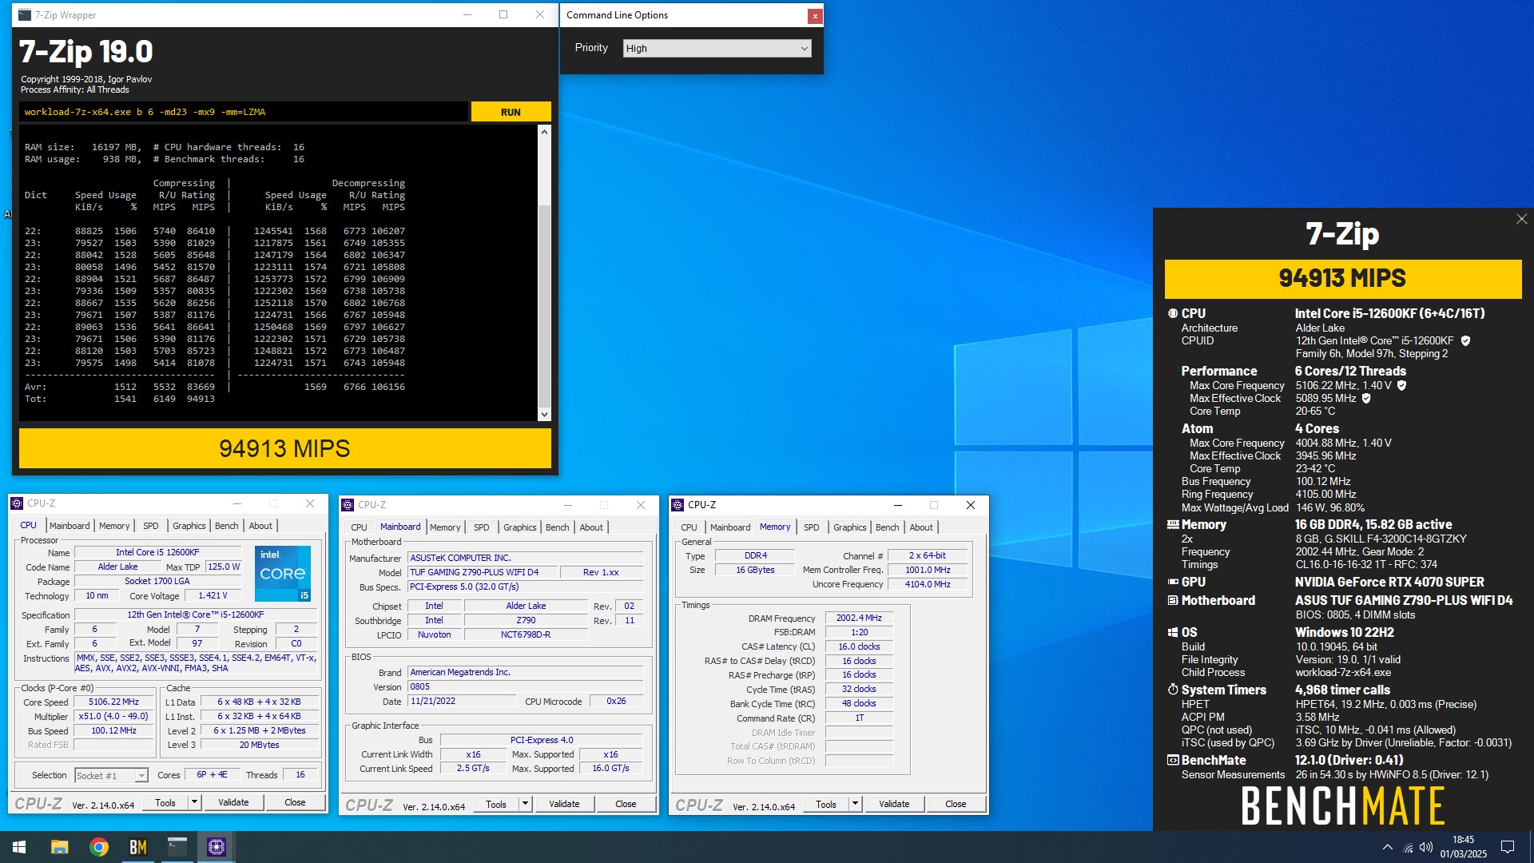
Task: Click the Motherboard icon in BenchMate panel
Action: click(1173, 601)
